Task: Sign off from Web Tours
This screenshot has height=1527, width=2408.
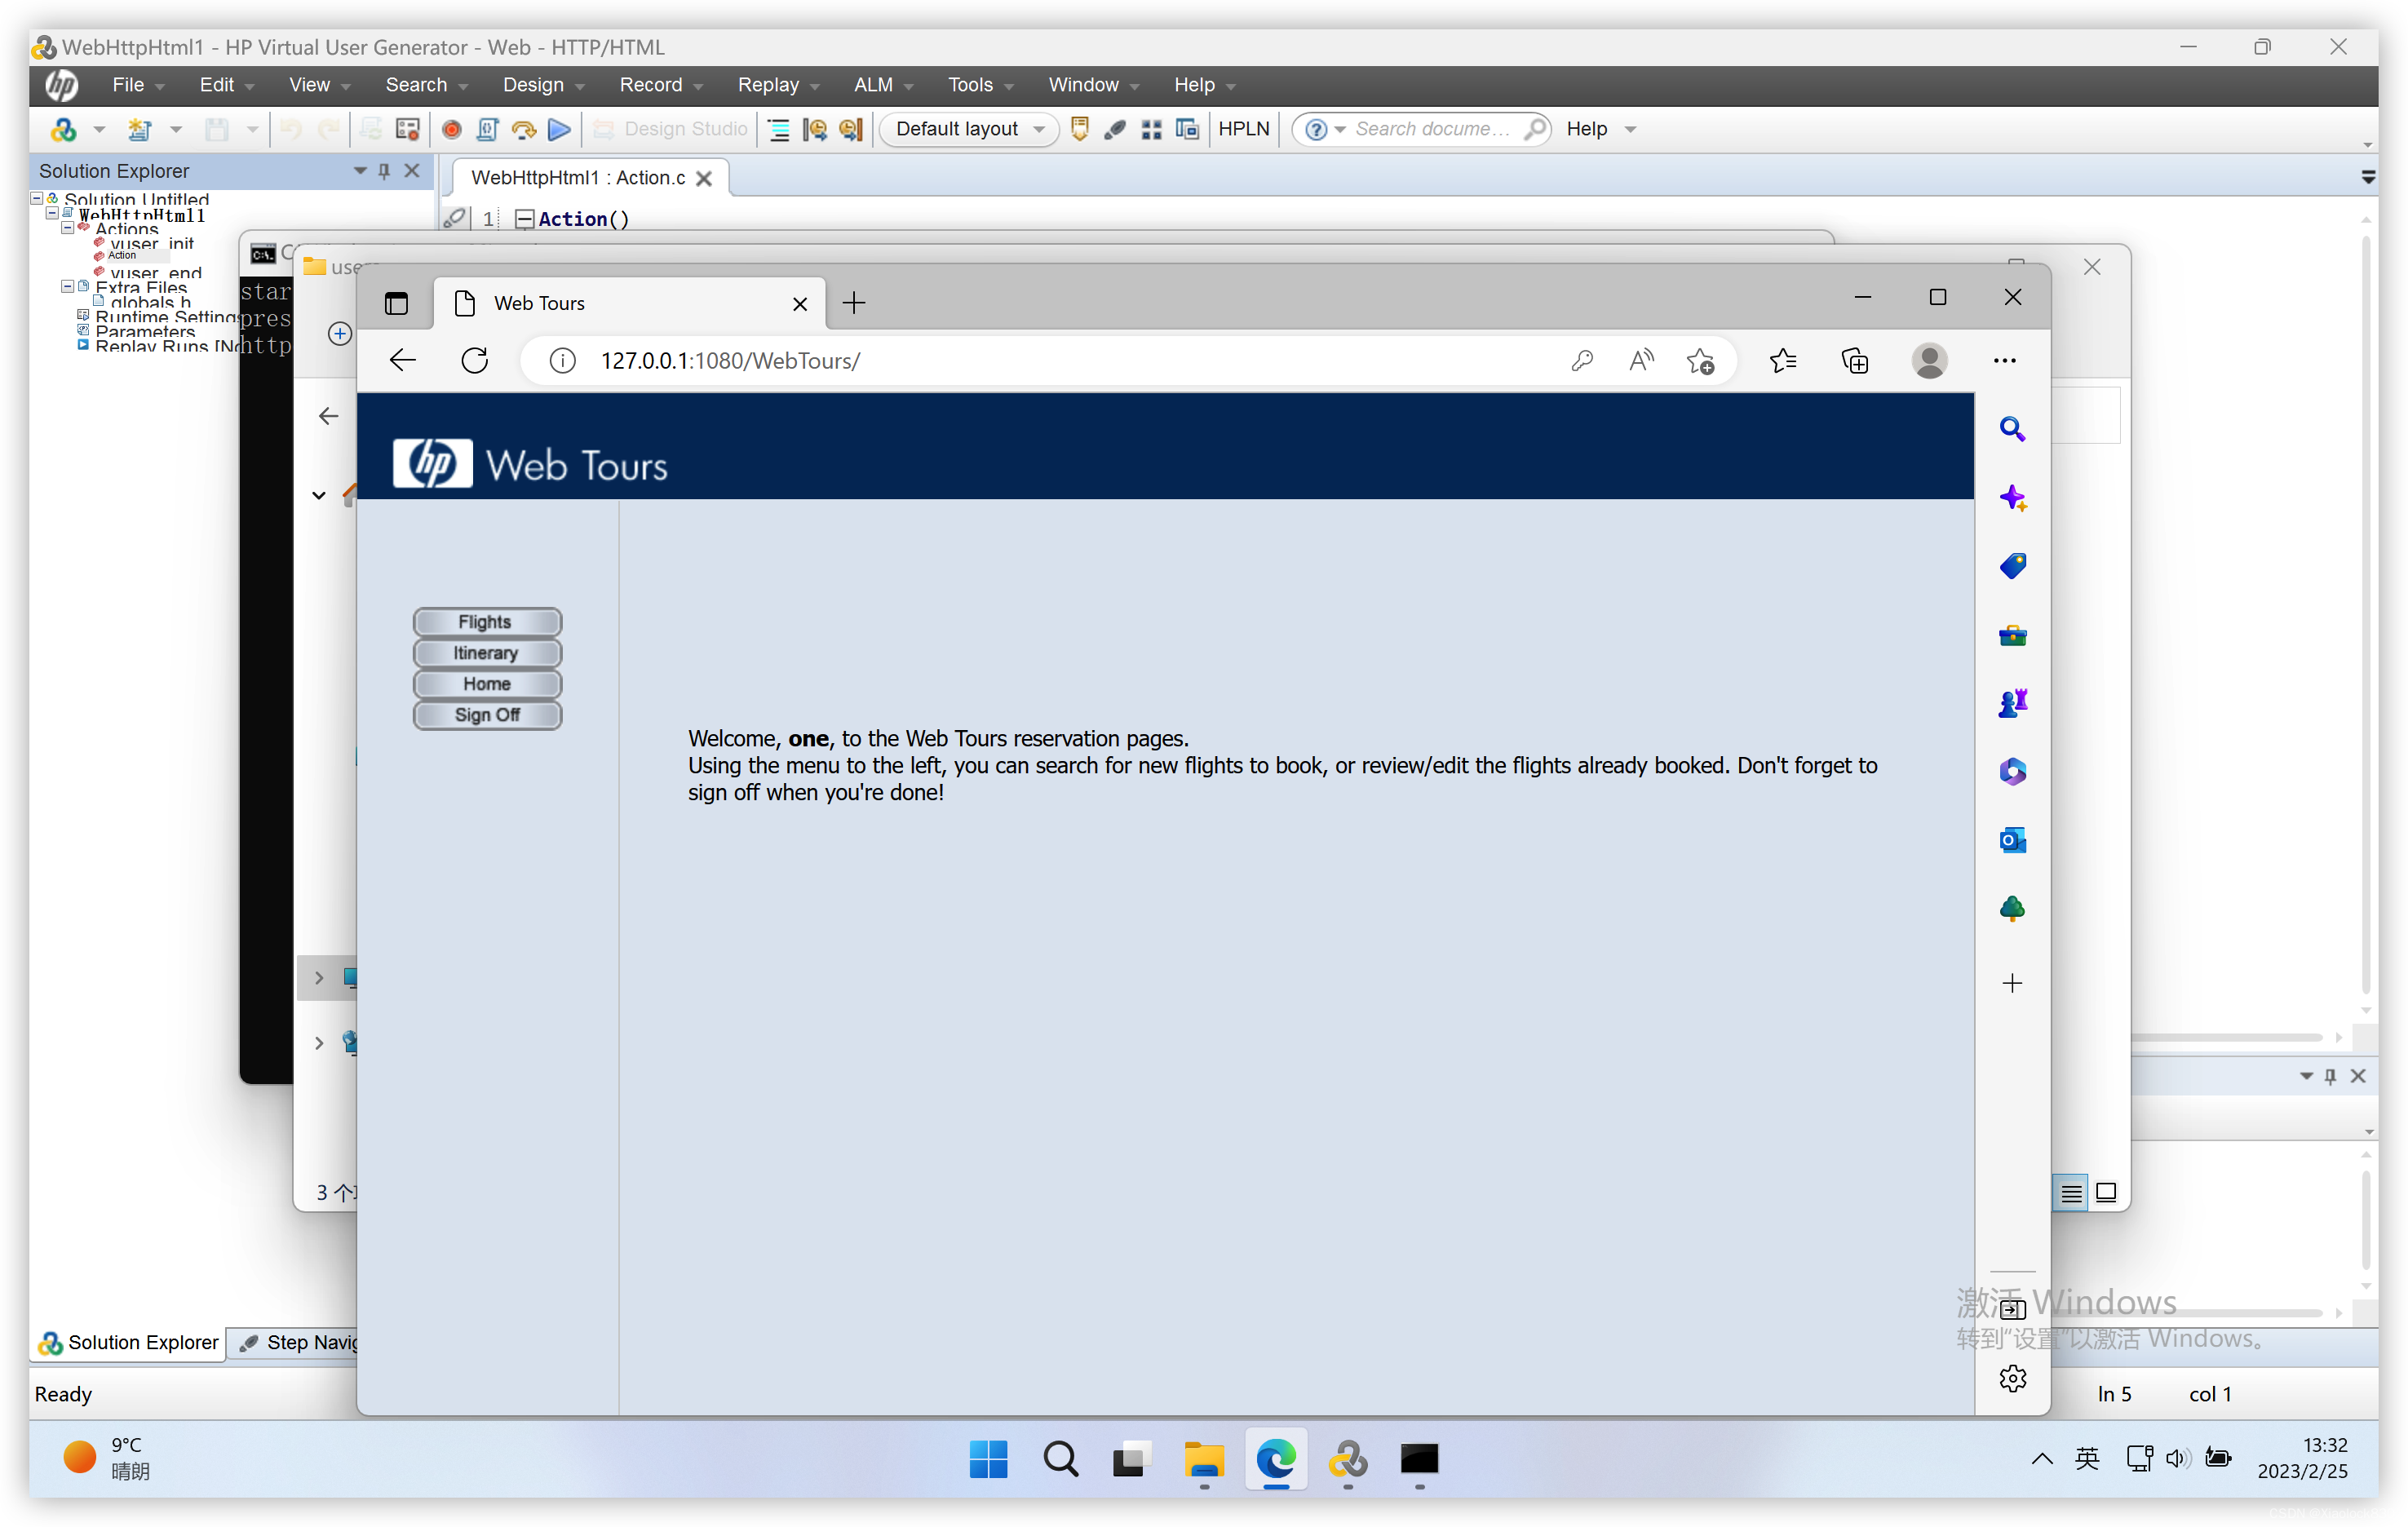Action: point(487,714)
